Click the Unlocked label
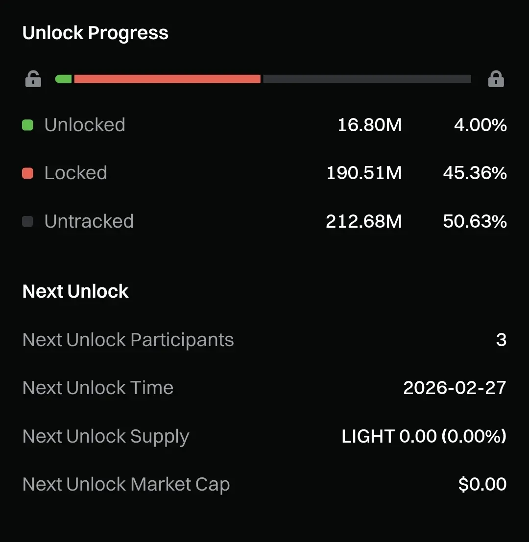Screen dimensions: 529x542 85,125
